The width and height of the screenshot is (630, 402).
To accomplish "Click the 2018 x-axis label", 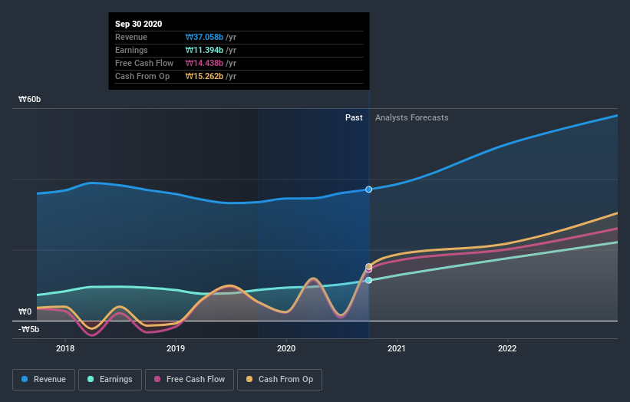I will [65, 348].
